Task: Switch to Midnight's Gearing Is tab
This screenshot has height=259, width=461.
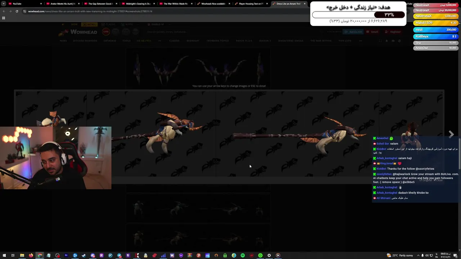Action: coord(138,4)
